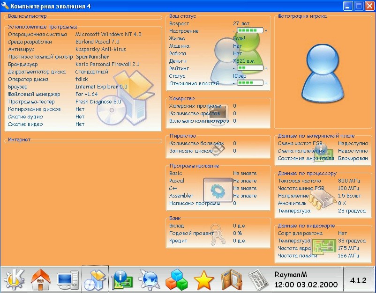Open the orange house home icon
This screenshot has height=293, width=376.
click(41, 279)
